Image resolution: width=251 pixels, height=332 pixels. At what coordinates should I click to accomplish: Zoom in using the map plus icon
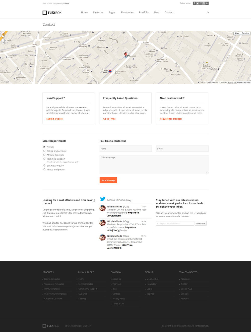point(3,40)
